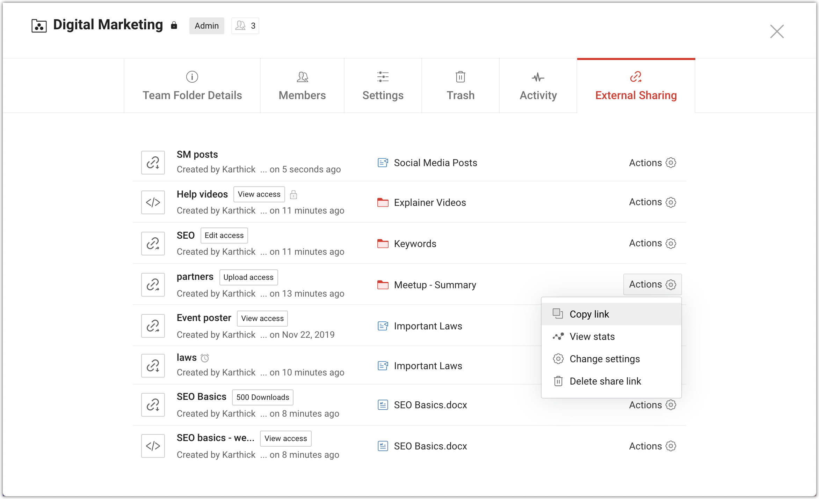The width and height of the screenshot is (819, 499).
Task: Go to the Activity tab
Action: tap(538, 86)
